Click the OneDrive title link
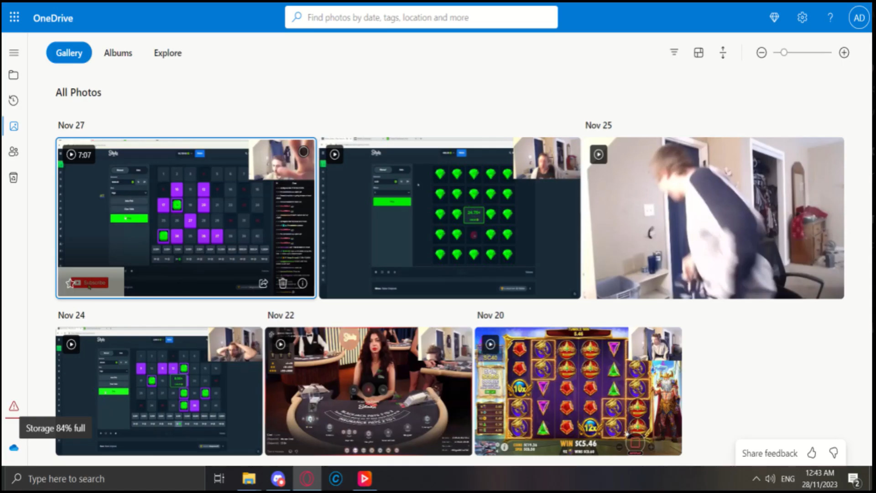 click(53, 18)
